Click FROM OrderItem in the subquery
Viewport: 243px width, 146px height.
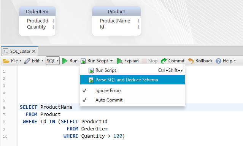[87, 129]
